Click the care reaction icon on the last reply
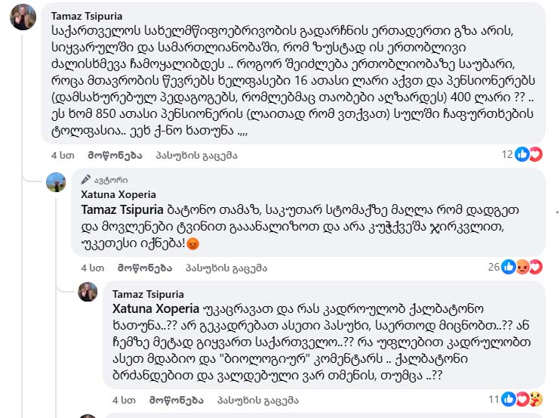 pyautogui.click(x=535, y=398)
